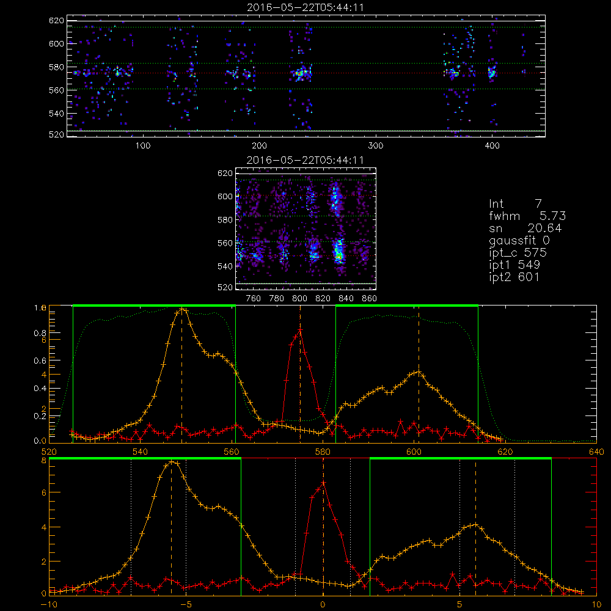Click red peak near 575 in third plot
This screenshot has width=611, height=611.
300,331
